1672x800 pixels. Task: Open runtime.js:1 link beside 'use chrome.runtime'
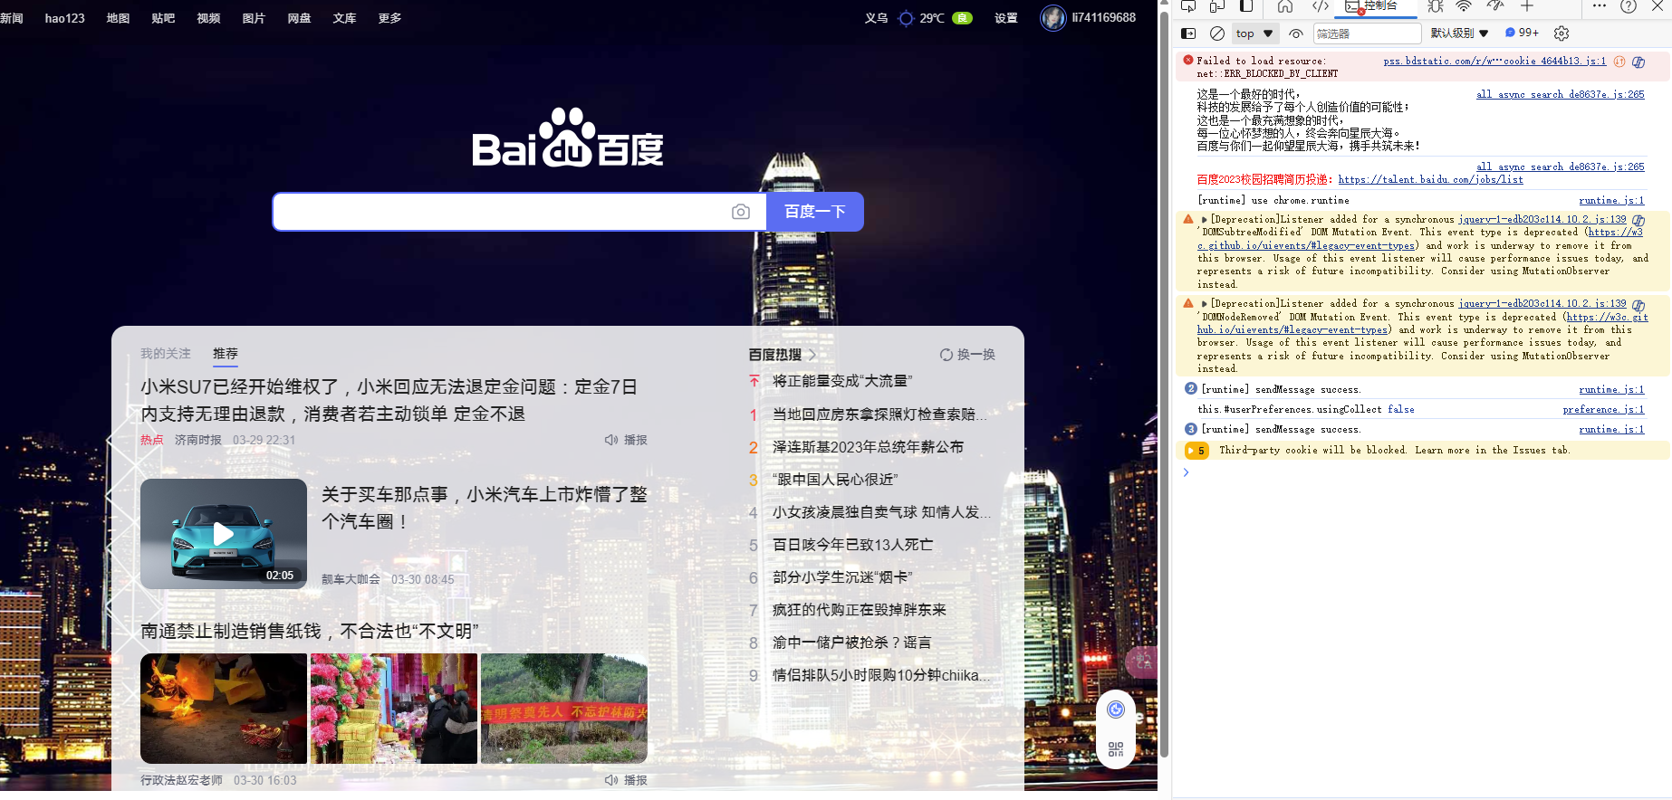(x=1611, y=201)
